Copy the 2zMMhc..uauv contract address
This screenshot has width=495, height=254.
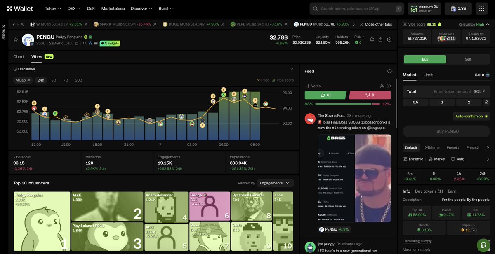[77, 43]
